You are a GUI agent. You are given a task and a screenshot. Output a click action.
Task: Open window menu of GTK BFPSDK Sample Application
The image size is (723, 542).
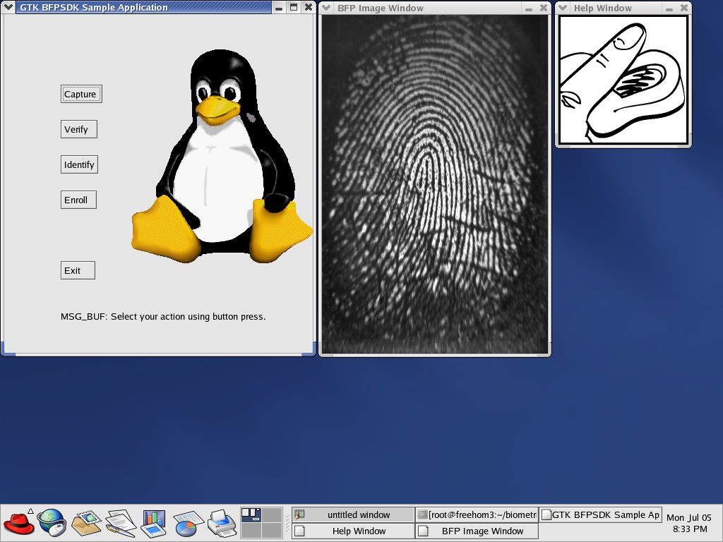(x=9, y=8)
